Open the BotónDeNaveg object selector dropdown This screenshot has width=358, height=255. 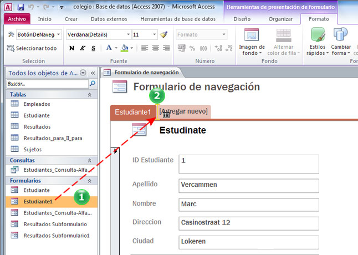[58, 34]
